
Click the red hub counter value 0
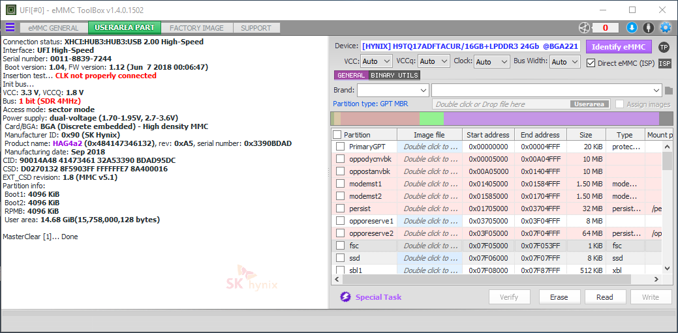pyautogui.click(x=606, y=28)
